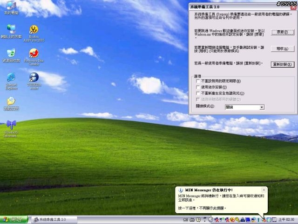Launch Internet Explorer from the desktop

click(x=11, y=81)
